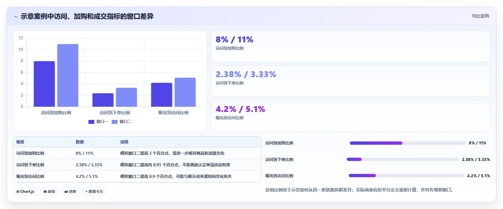Click the chart x-axis label 曝光到访问比例

[x=174, y=113]
